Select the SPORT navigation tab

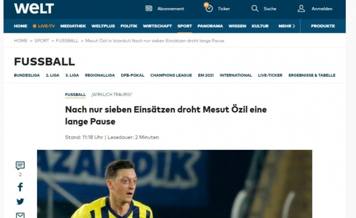[185, 26]
